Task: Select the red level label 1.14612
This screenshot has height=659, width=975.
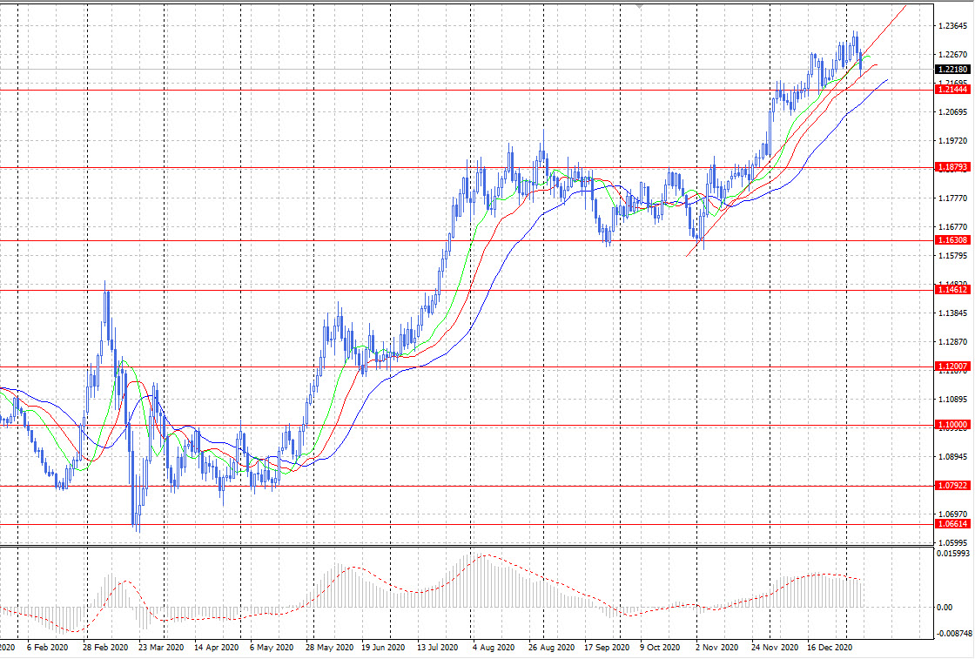Action: click(x=952, y=290)
